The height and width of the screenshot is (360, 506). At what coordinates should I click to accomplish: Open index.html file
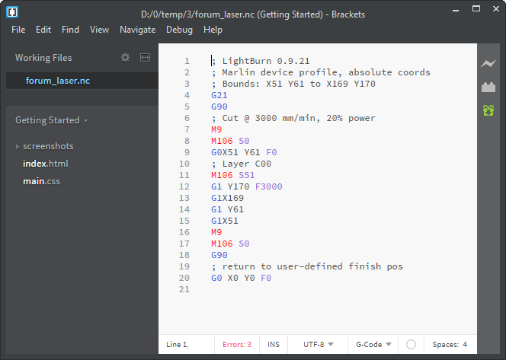click(x=46, y=164)
